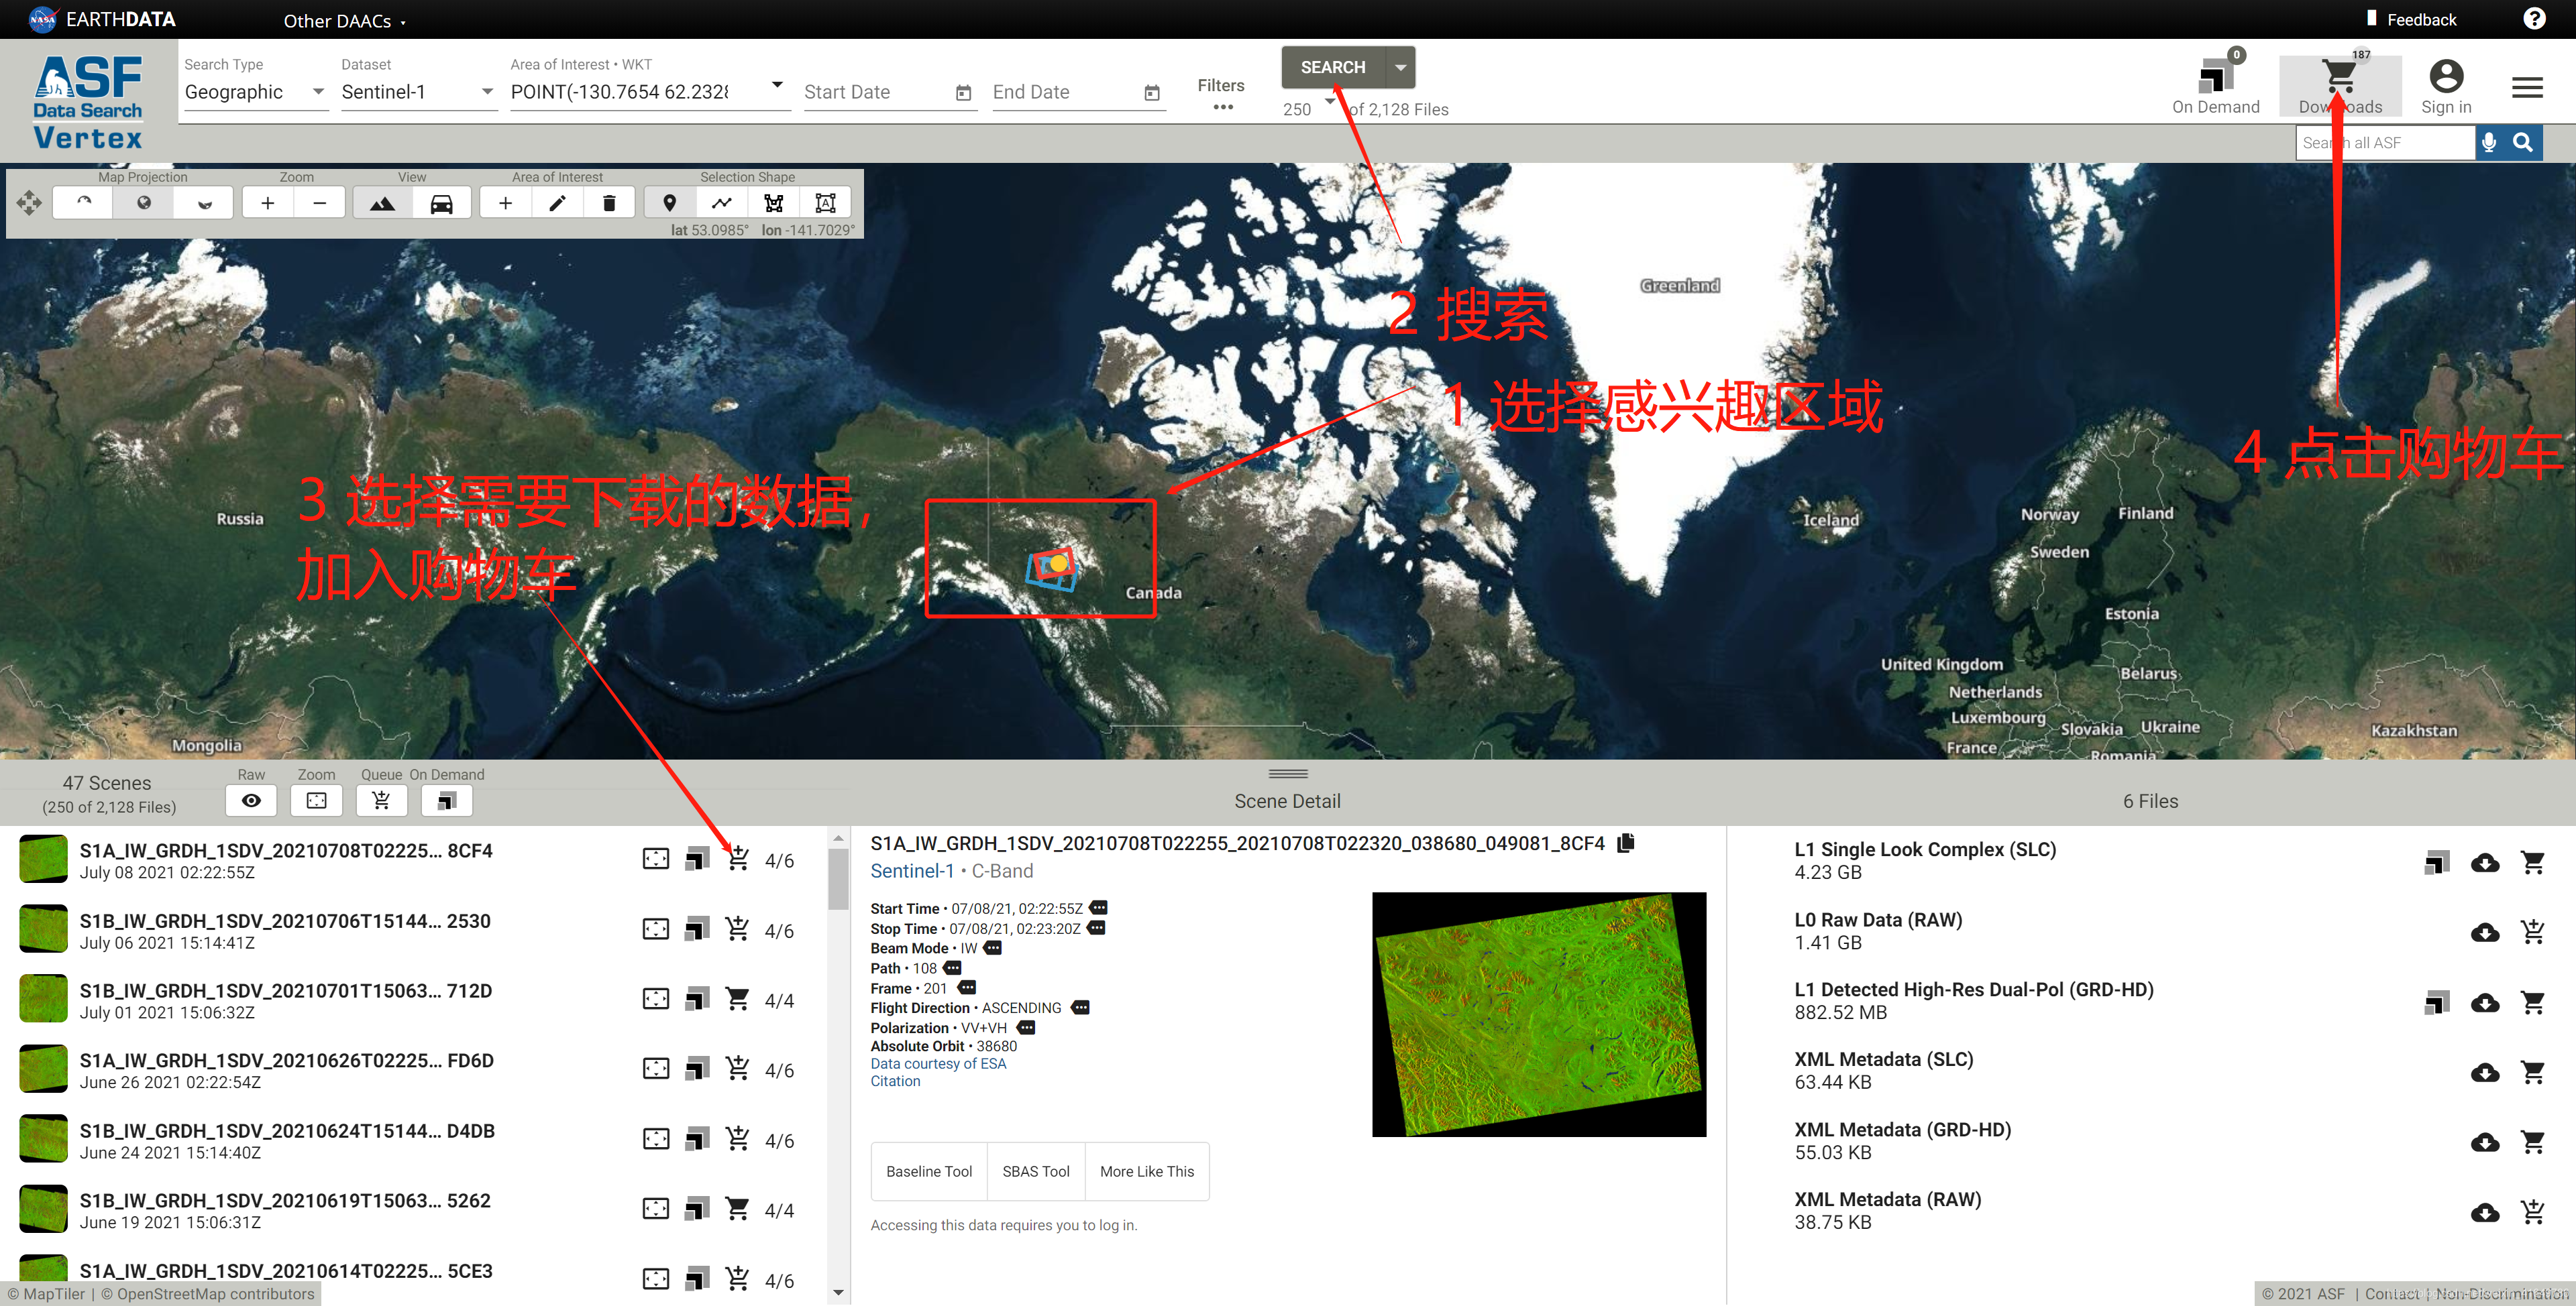This screenshot has width=2576, height=1306.
Task: Open the hamburger main menu
Action: pyautogui.click(x=2527, y=88)
